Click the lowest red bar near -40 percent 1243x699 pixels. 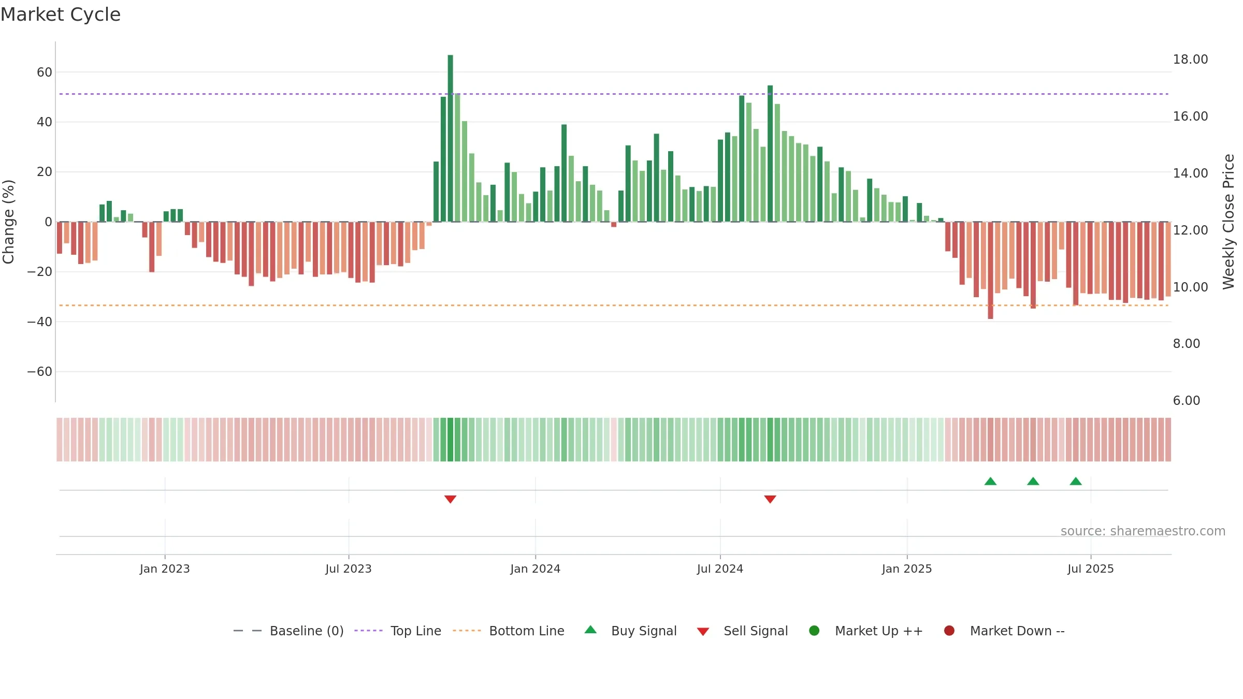990,270
